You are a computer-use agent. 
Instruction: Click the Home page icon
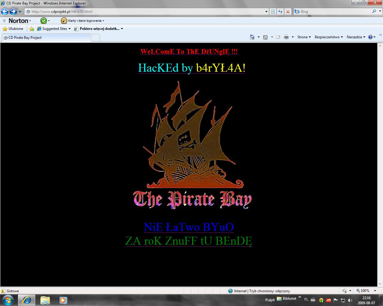[x=252, y=37]
